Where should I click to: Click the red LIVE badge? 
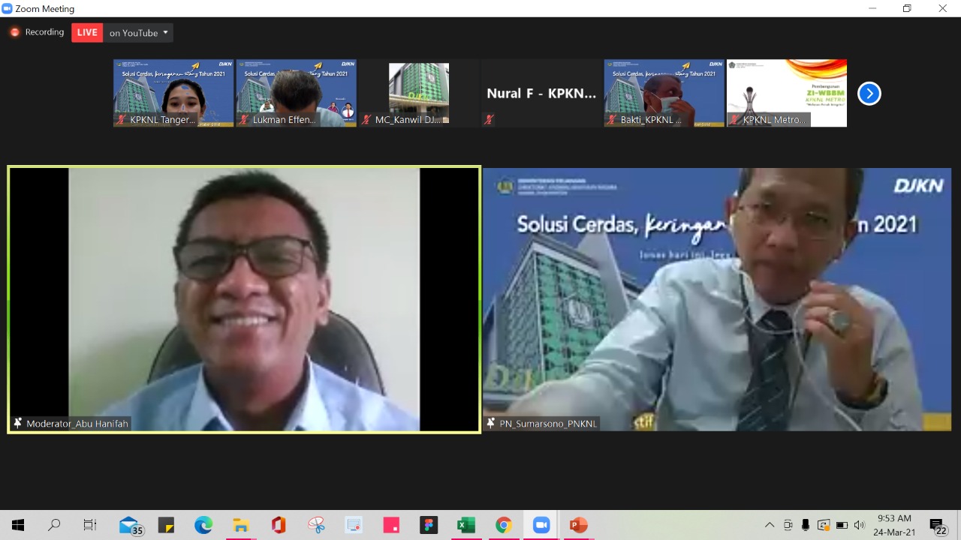[x=87, y=32]
